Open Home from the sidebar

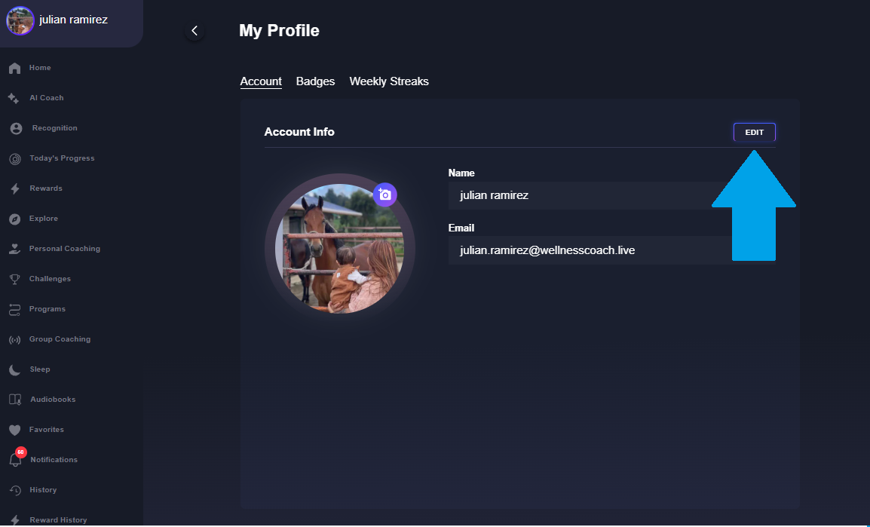click(x=40, y=68)
